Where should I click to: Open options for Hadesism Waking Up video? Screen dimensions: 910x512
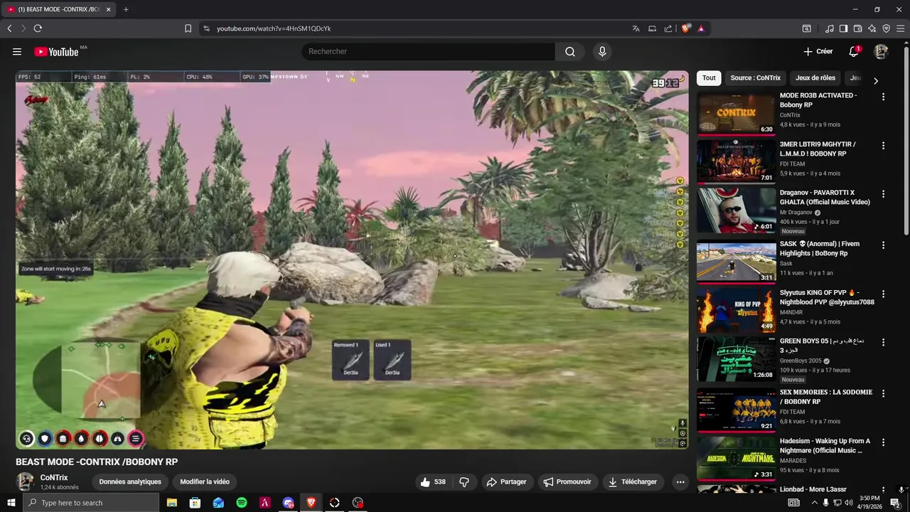[x=883, y=442]
